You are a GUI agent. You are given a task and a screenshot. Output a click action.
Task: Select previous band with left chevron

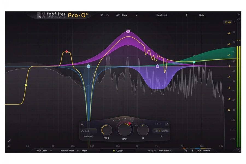[155, 124]
